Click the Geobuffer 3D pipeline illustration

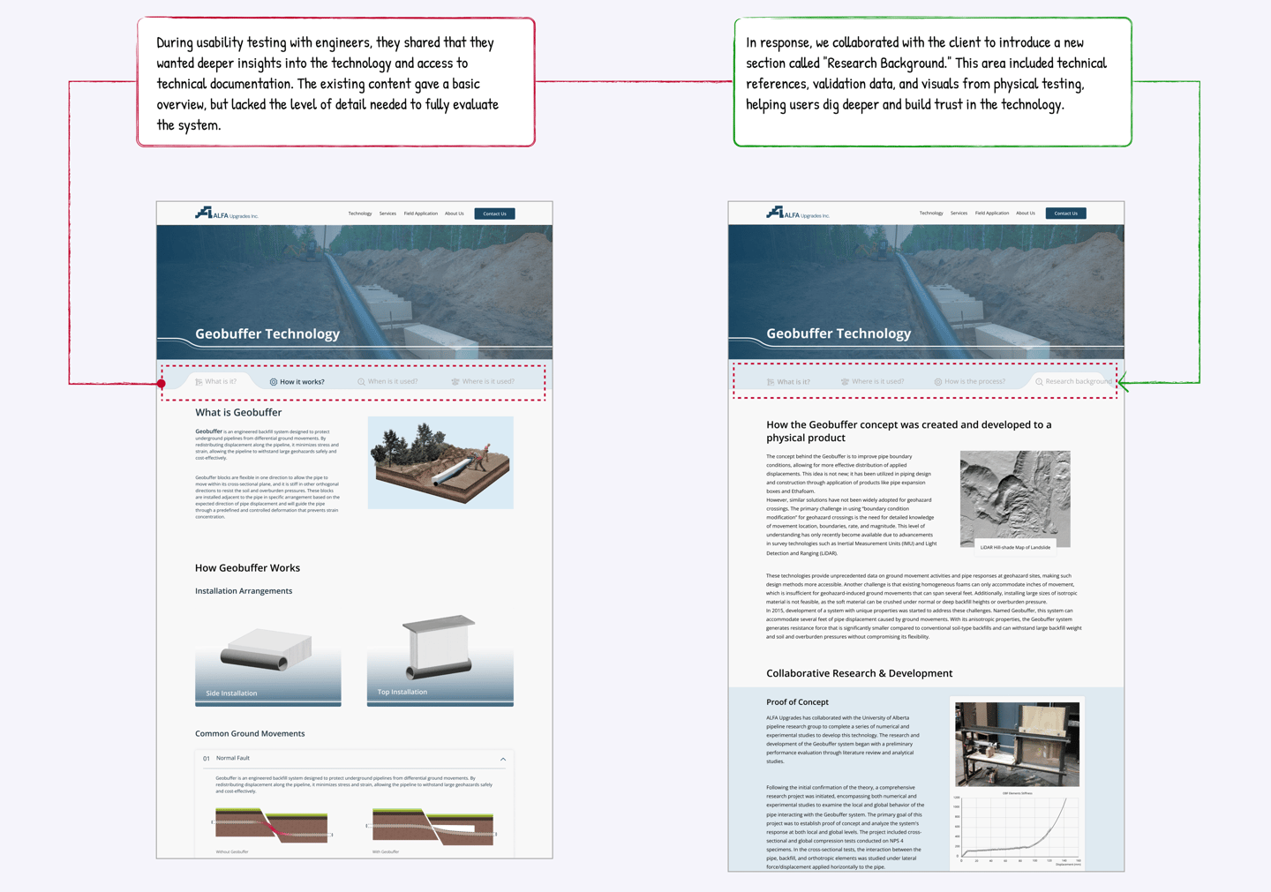point(440,462)
